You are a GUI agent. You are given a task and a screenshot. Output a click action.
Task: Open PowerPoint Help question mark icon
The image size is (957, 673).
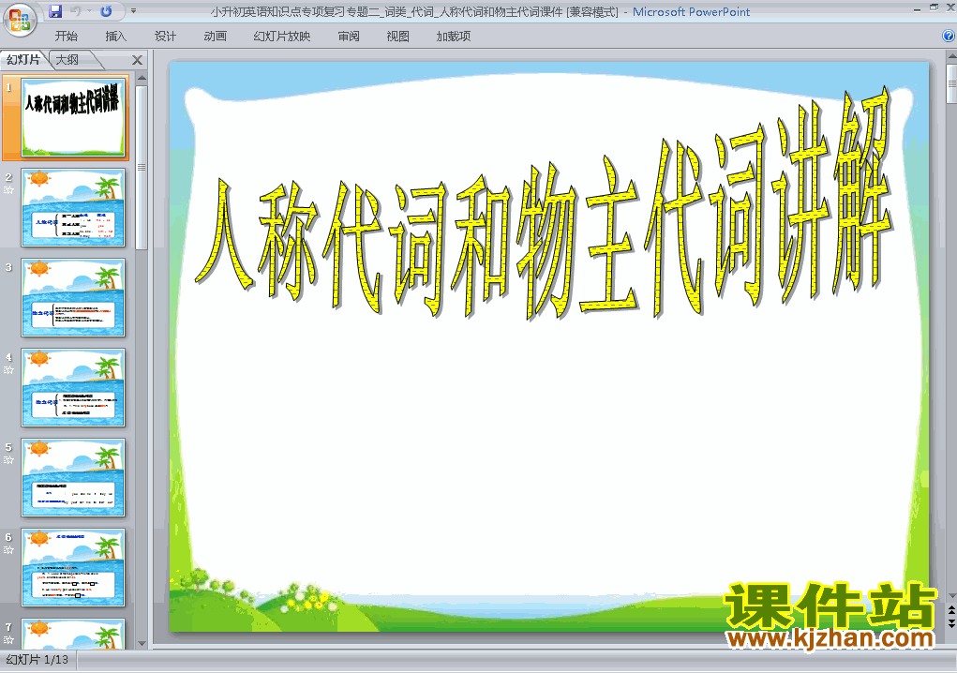click(949, 36)
